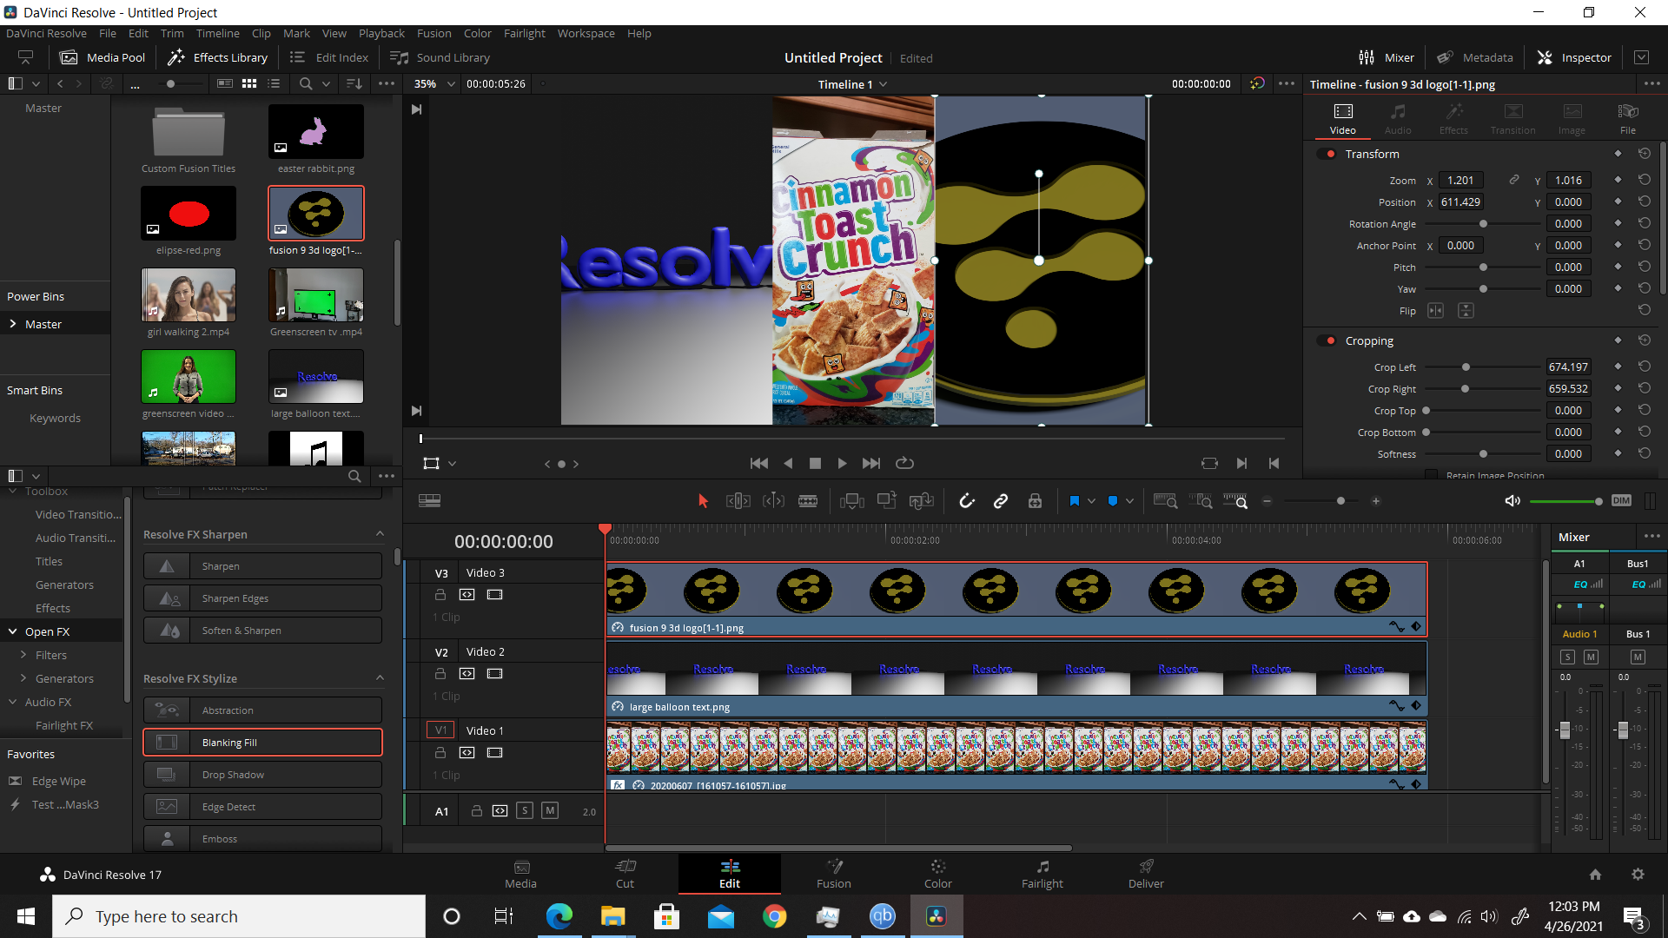Open the Marker color dropdown arrow
The height and width of the screenshot is (938, 1668).
click(1129, 501)
